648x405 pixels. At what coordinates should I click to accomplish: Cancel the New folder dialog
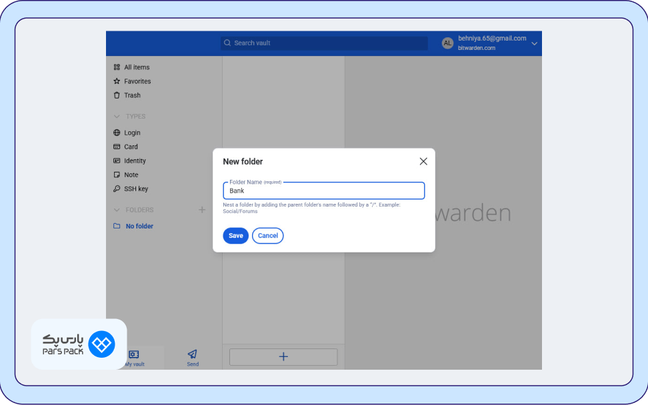(267, 236)
